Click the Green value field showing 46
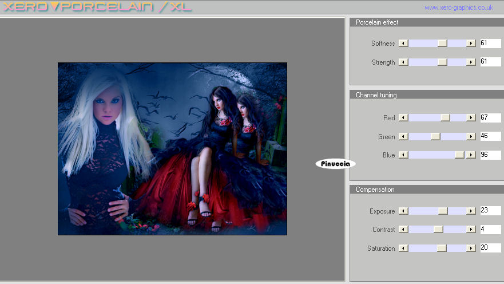The height and width of the screenshot is (284, 504). (x=490, y=136)
